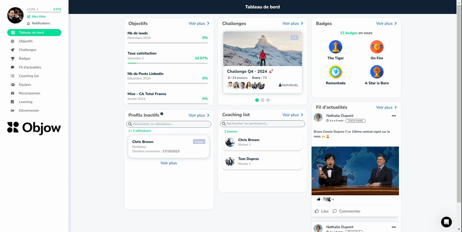Click the user profile avatar
Screen dimensions: 462x232
(15, 15)
